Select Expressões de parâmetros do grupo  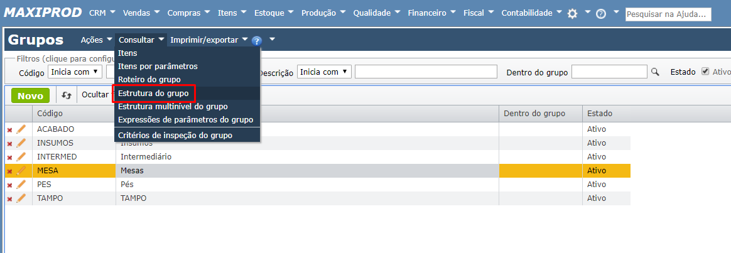click(187, 120)
